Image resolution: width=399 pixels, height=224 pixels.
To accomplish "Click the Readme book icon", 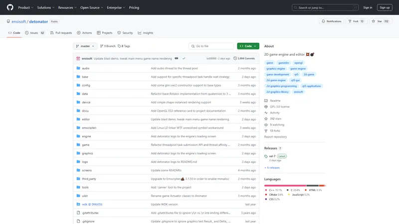I will point(266,101).
